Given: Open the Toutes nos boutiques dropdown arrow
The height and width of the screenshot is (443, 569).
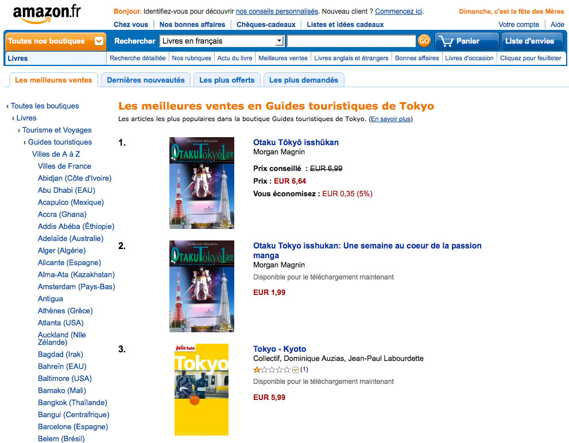Looking at the screenshot, I should click(x=99, y=41).
